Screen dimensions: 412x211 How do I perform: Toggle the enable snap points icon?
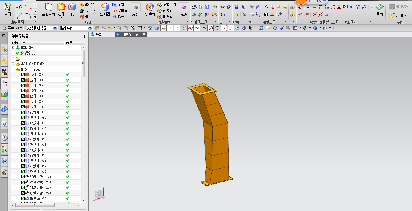tap(163, 28)
